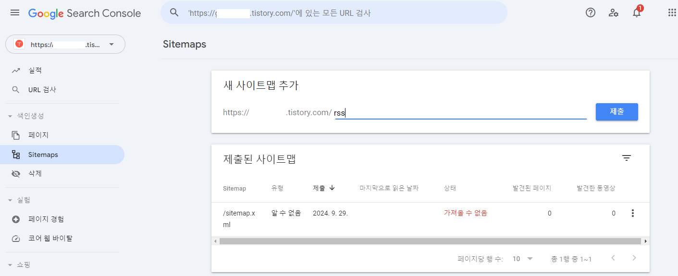Viewport: 678px width, 276px height.
Task: Open URL 검사 in the sidebar
Action: tap(62, 90)
